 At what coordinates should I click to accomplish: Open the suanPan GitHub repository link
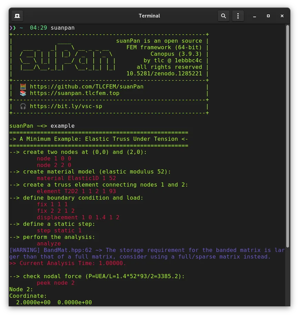87,87
